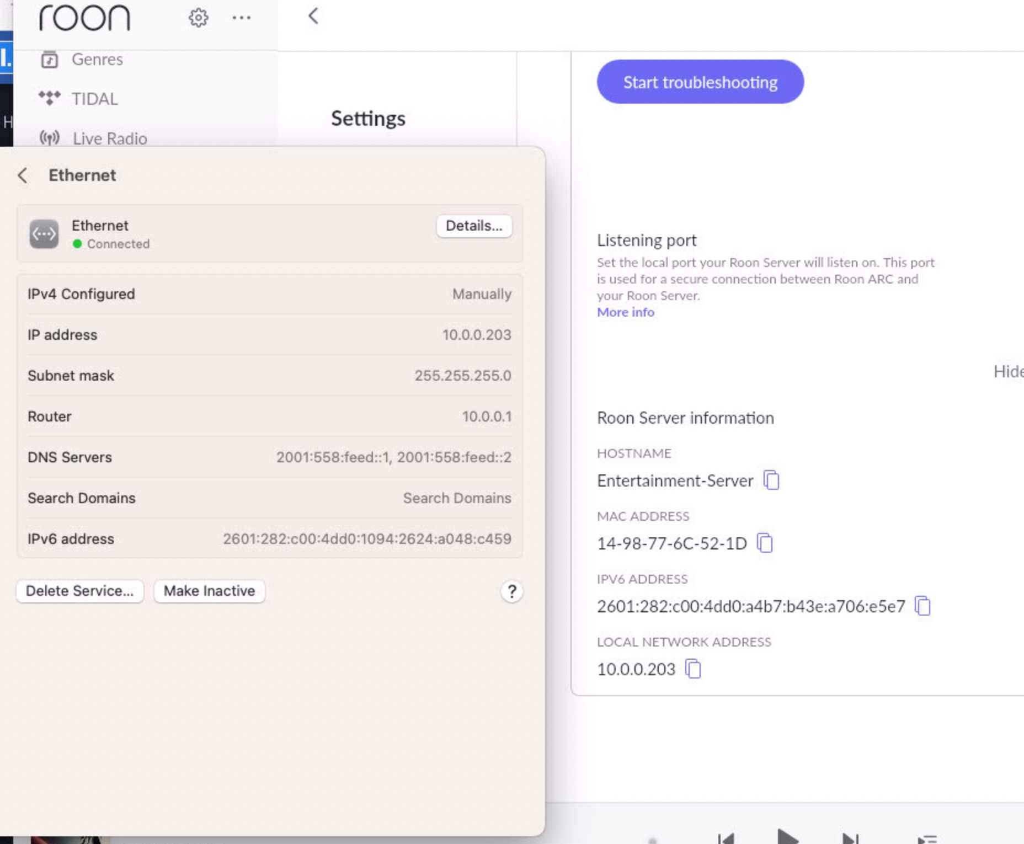This screenshot has height=844, width=1024.
Task: Click Start troubleshooting button
Action: [x=700, y=82]
